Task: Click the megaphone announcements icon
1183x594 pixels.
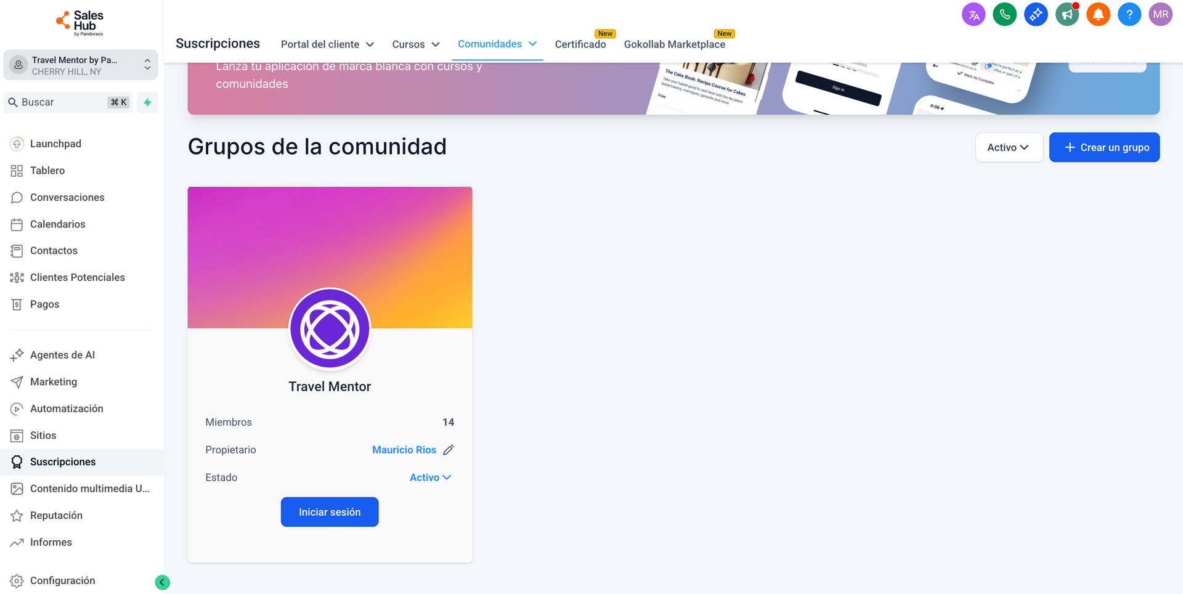Action: [1067, 14]
